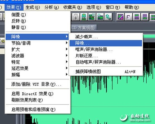This screenshot has width=155, height=124.
Task: Open the bbs.icpcw.com watermark link
Action: point(140,120)
